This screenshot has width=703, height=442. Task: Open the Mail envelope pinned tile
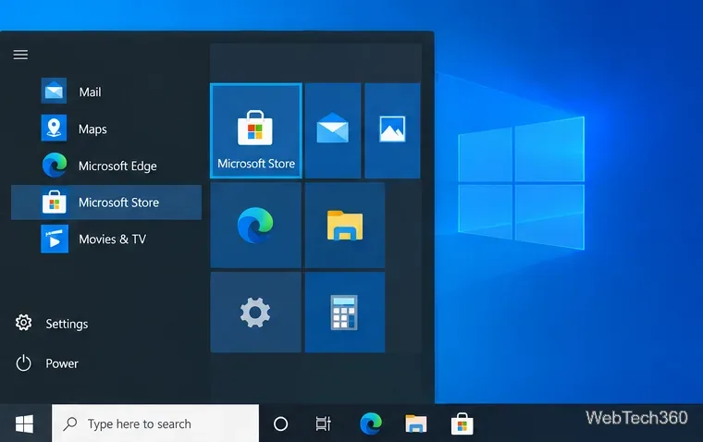coord(333,130)
